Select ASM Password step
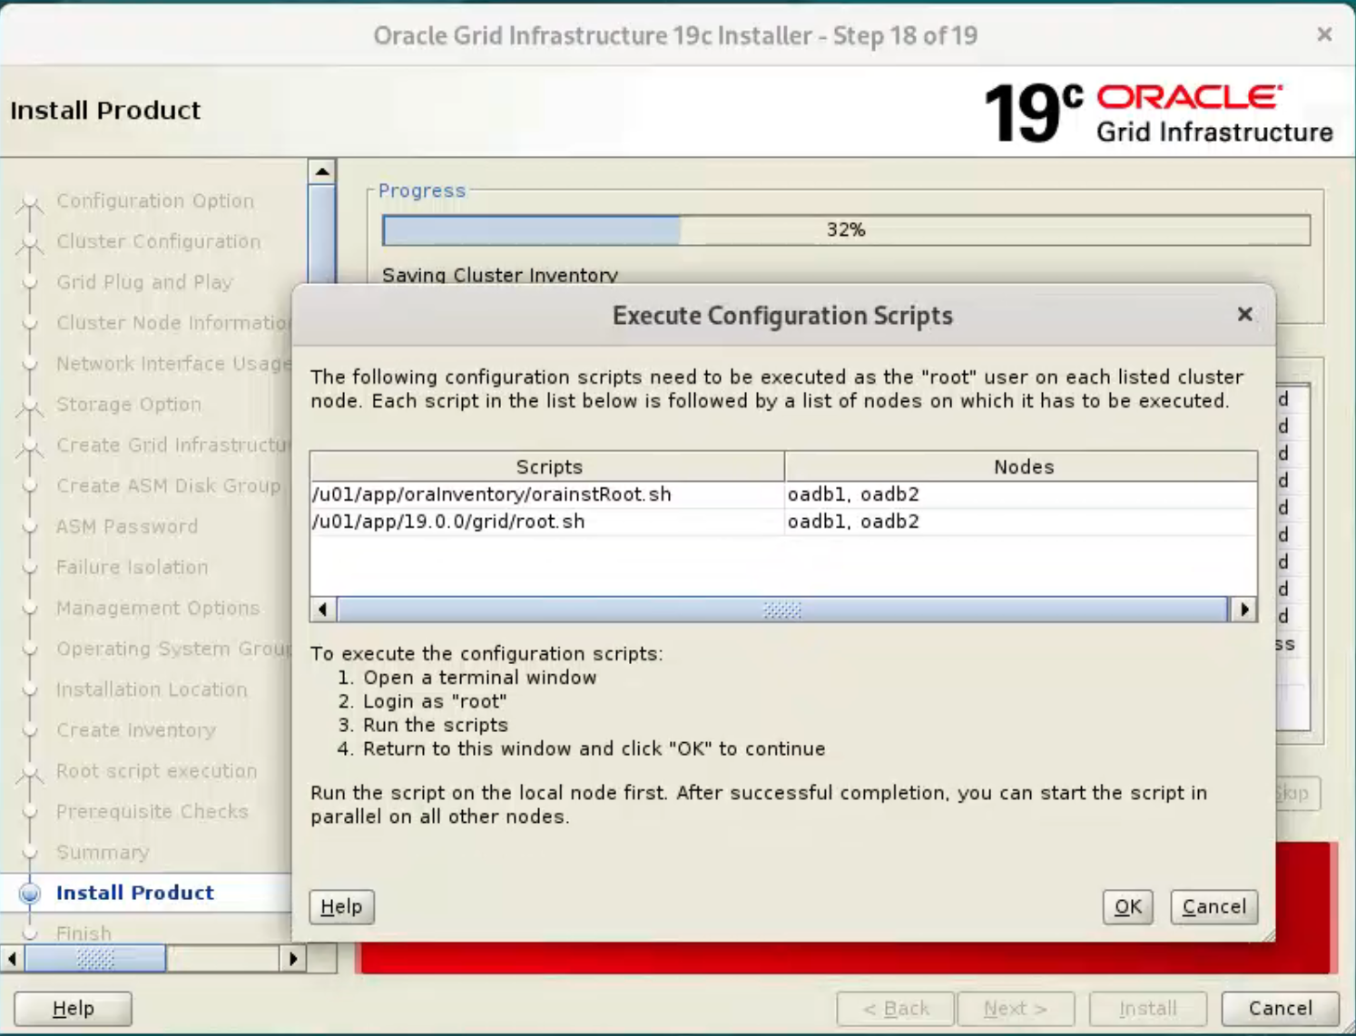The height and width of the screenshot is (1036, 1356). click(x=126, y=526)
